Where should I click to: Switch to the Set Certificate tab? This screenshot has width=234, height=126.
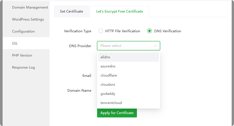point(72,11)
